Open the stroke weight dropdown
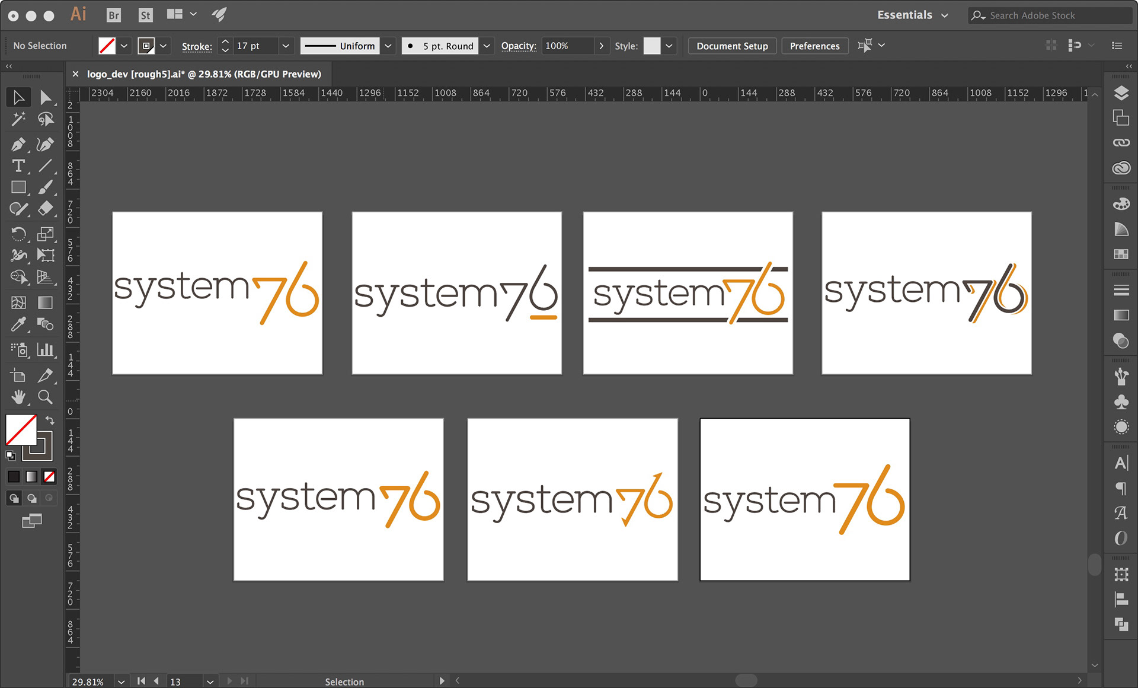Viewport: 1138px width, 688px height. [x=286, y=46]
